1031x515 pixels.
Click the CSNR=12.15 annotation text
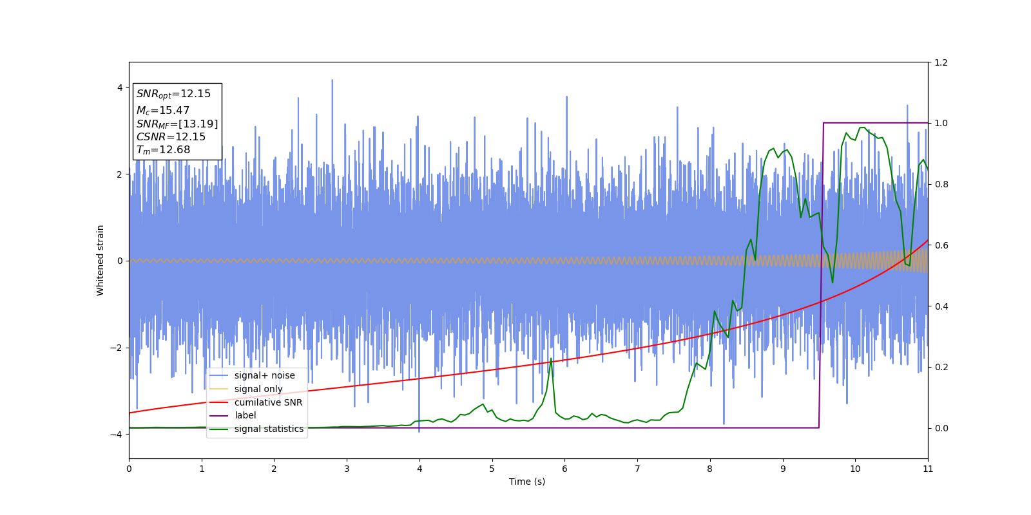[171, 137]
